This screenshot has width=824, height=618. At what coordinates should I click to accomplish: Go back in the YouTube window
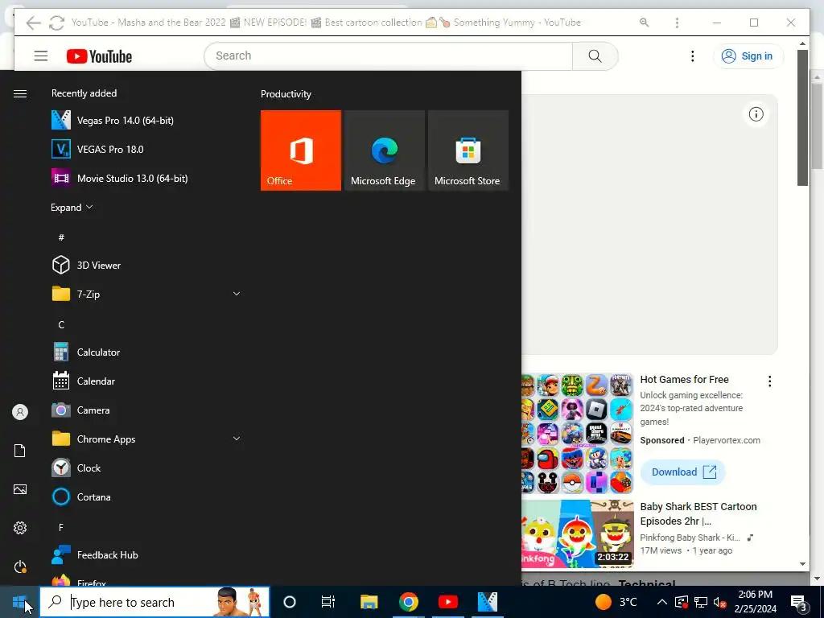[34, 23]
